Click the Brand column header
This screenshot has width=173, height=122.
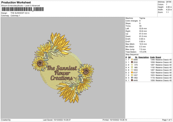pos(158,57)
